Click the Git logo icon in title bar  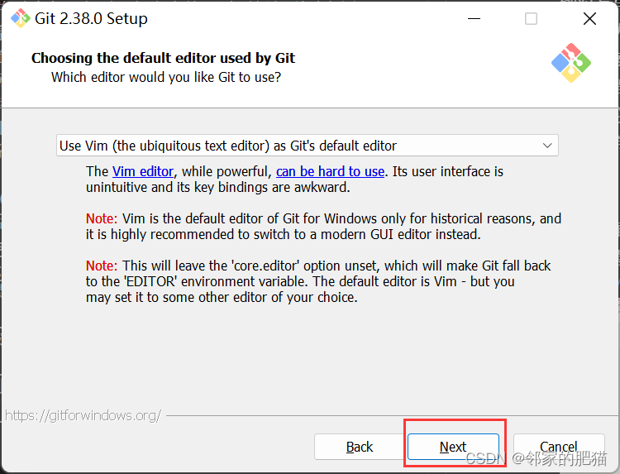(20, 18)
